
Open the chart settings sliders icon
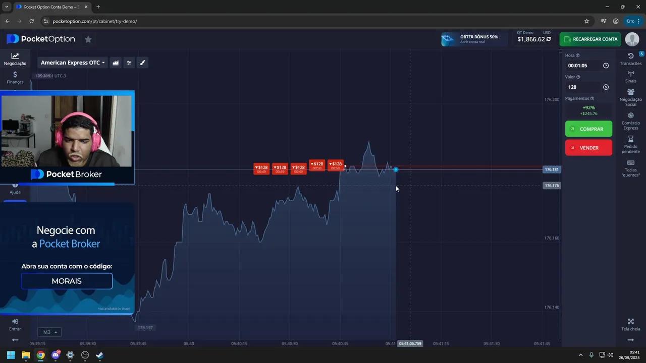[129, 63]
